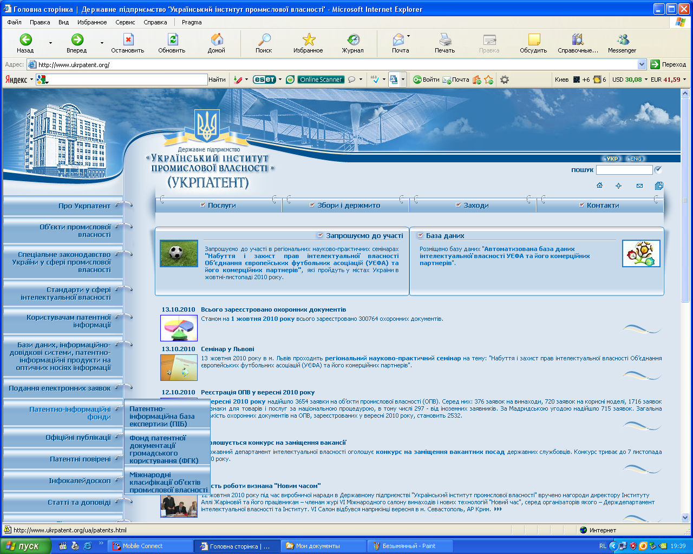Print the page with Печать
The image size is (693, 554).
click(x=445, y=43)
